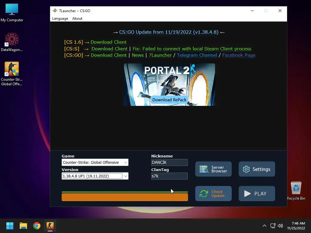Screen dimensions: 311x233
Task: Click into the ClanTag field
Action: click(x=169, y=176)
